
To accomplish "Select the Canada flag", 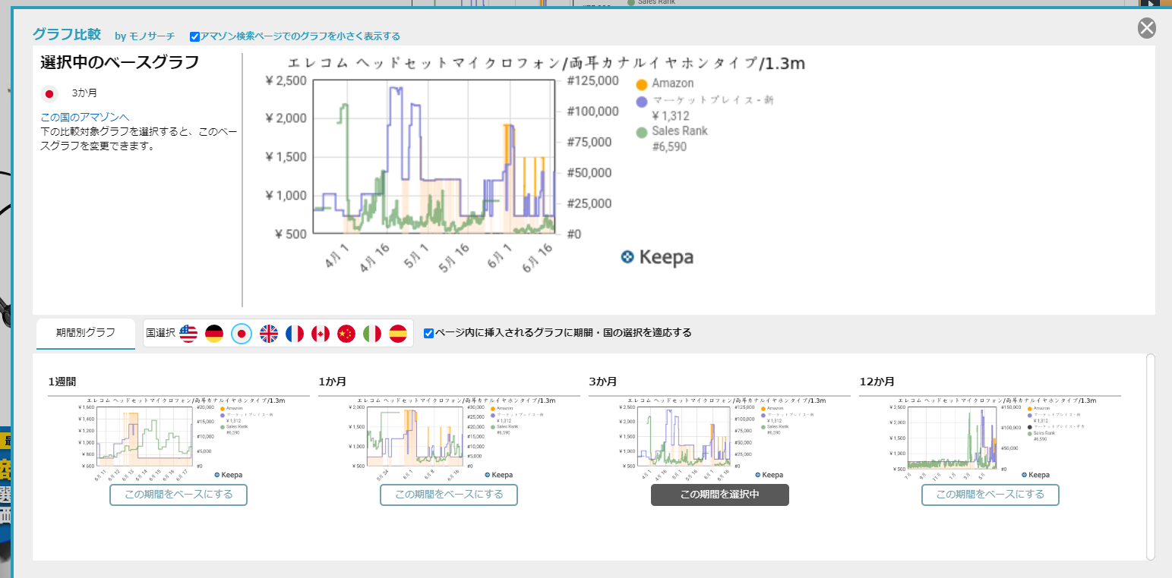I will [321, 334].
